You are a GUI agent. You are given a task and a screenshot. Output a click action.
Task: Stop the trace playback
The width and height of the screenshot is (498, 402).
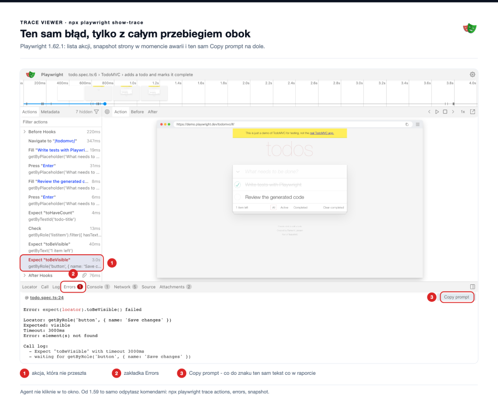(x=445, y=112)
